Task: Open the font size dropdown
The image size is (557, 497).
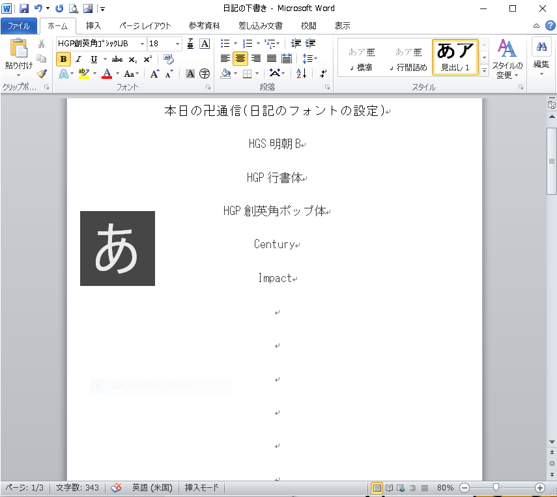Action: (x=179, y=44)
